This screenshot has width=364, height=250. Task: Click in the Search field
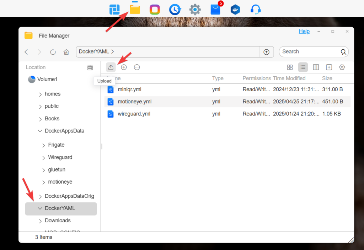tap(309, 52)
